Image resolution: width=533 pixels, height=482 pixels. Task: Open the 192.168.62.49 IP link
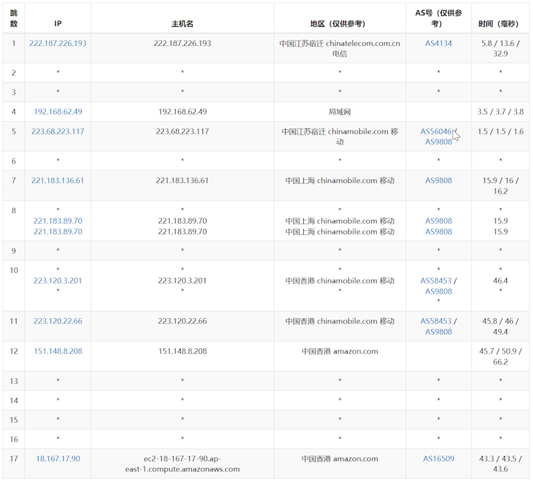click(58, 112)
